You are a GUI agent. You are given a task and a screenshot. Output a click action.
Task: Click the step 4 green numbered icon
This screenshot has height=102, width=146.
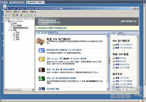point(42,79)
